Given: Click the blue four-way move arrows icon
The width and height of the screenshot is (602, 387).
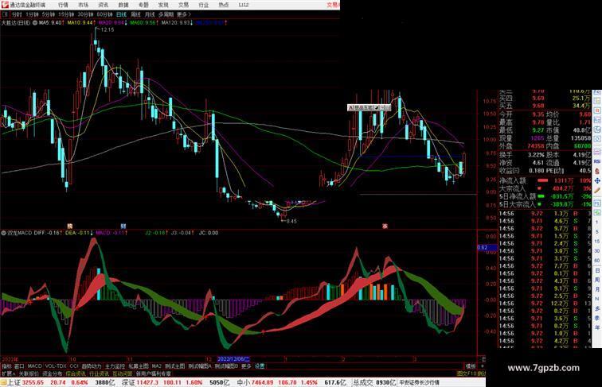Looking at the screenshot, I should (x=597, y=180).
